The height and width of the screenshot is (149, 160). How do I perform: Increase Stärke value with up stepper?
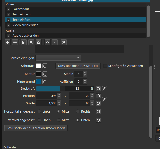point(85,73)
